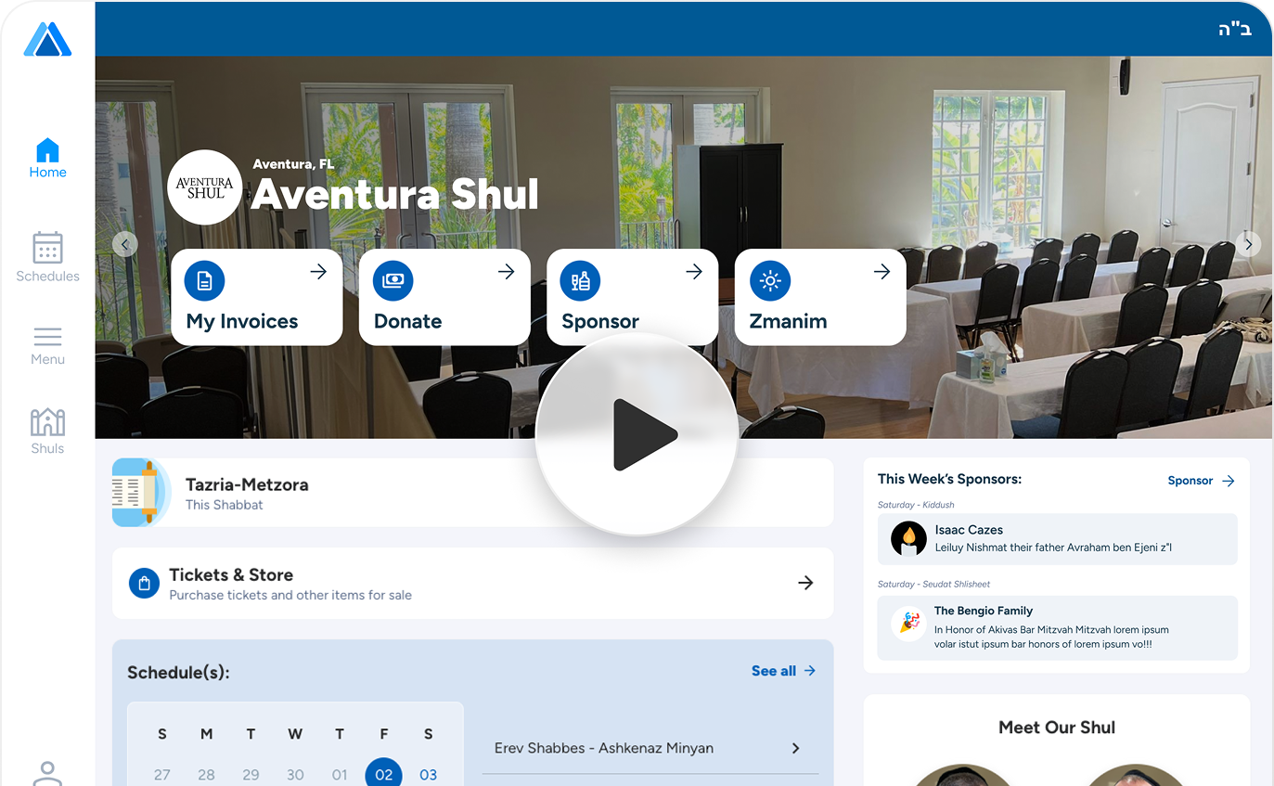
Task: Click the candle icon by Isaac Cazes
Action: (x=908, y=538)
